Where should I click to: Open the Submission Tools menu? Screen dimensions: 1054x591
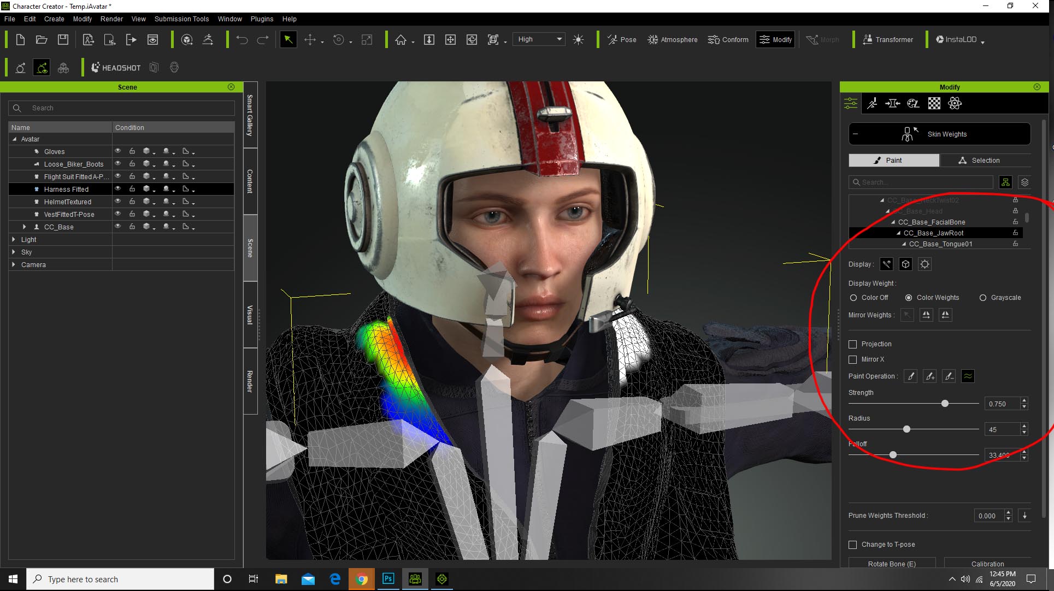point(181,19)
